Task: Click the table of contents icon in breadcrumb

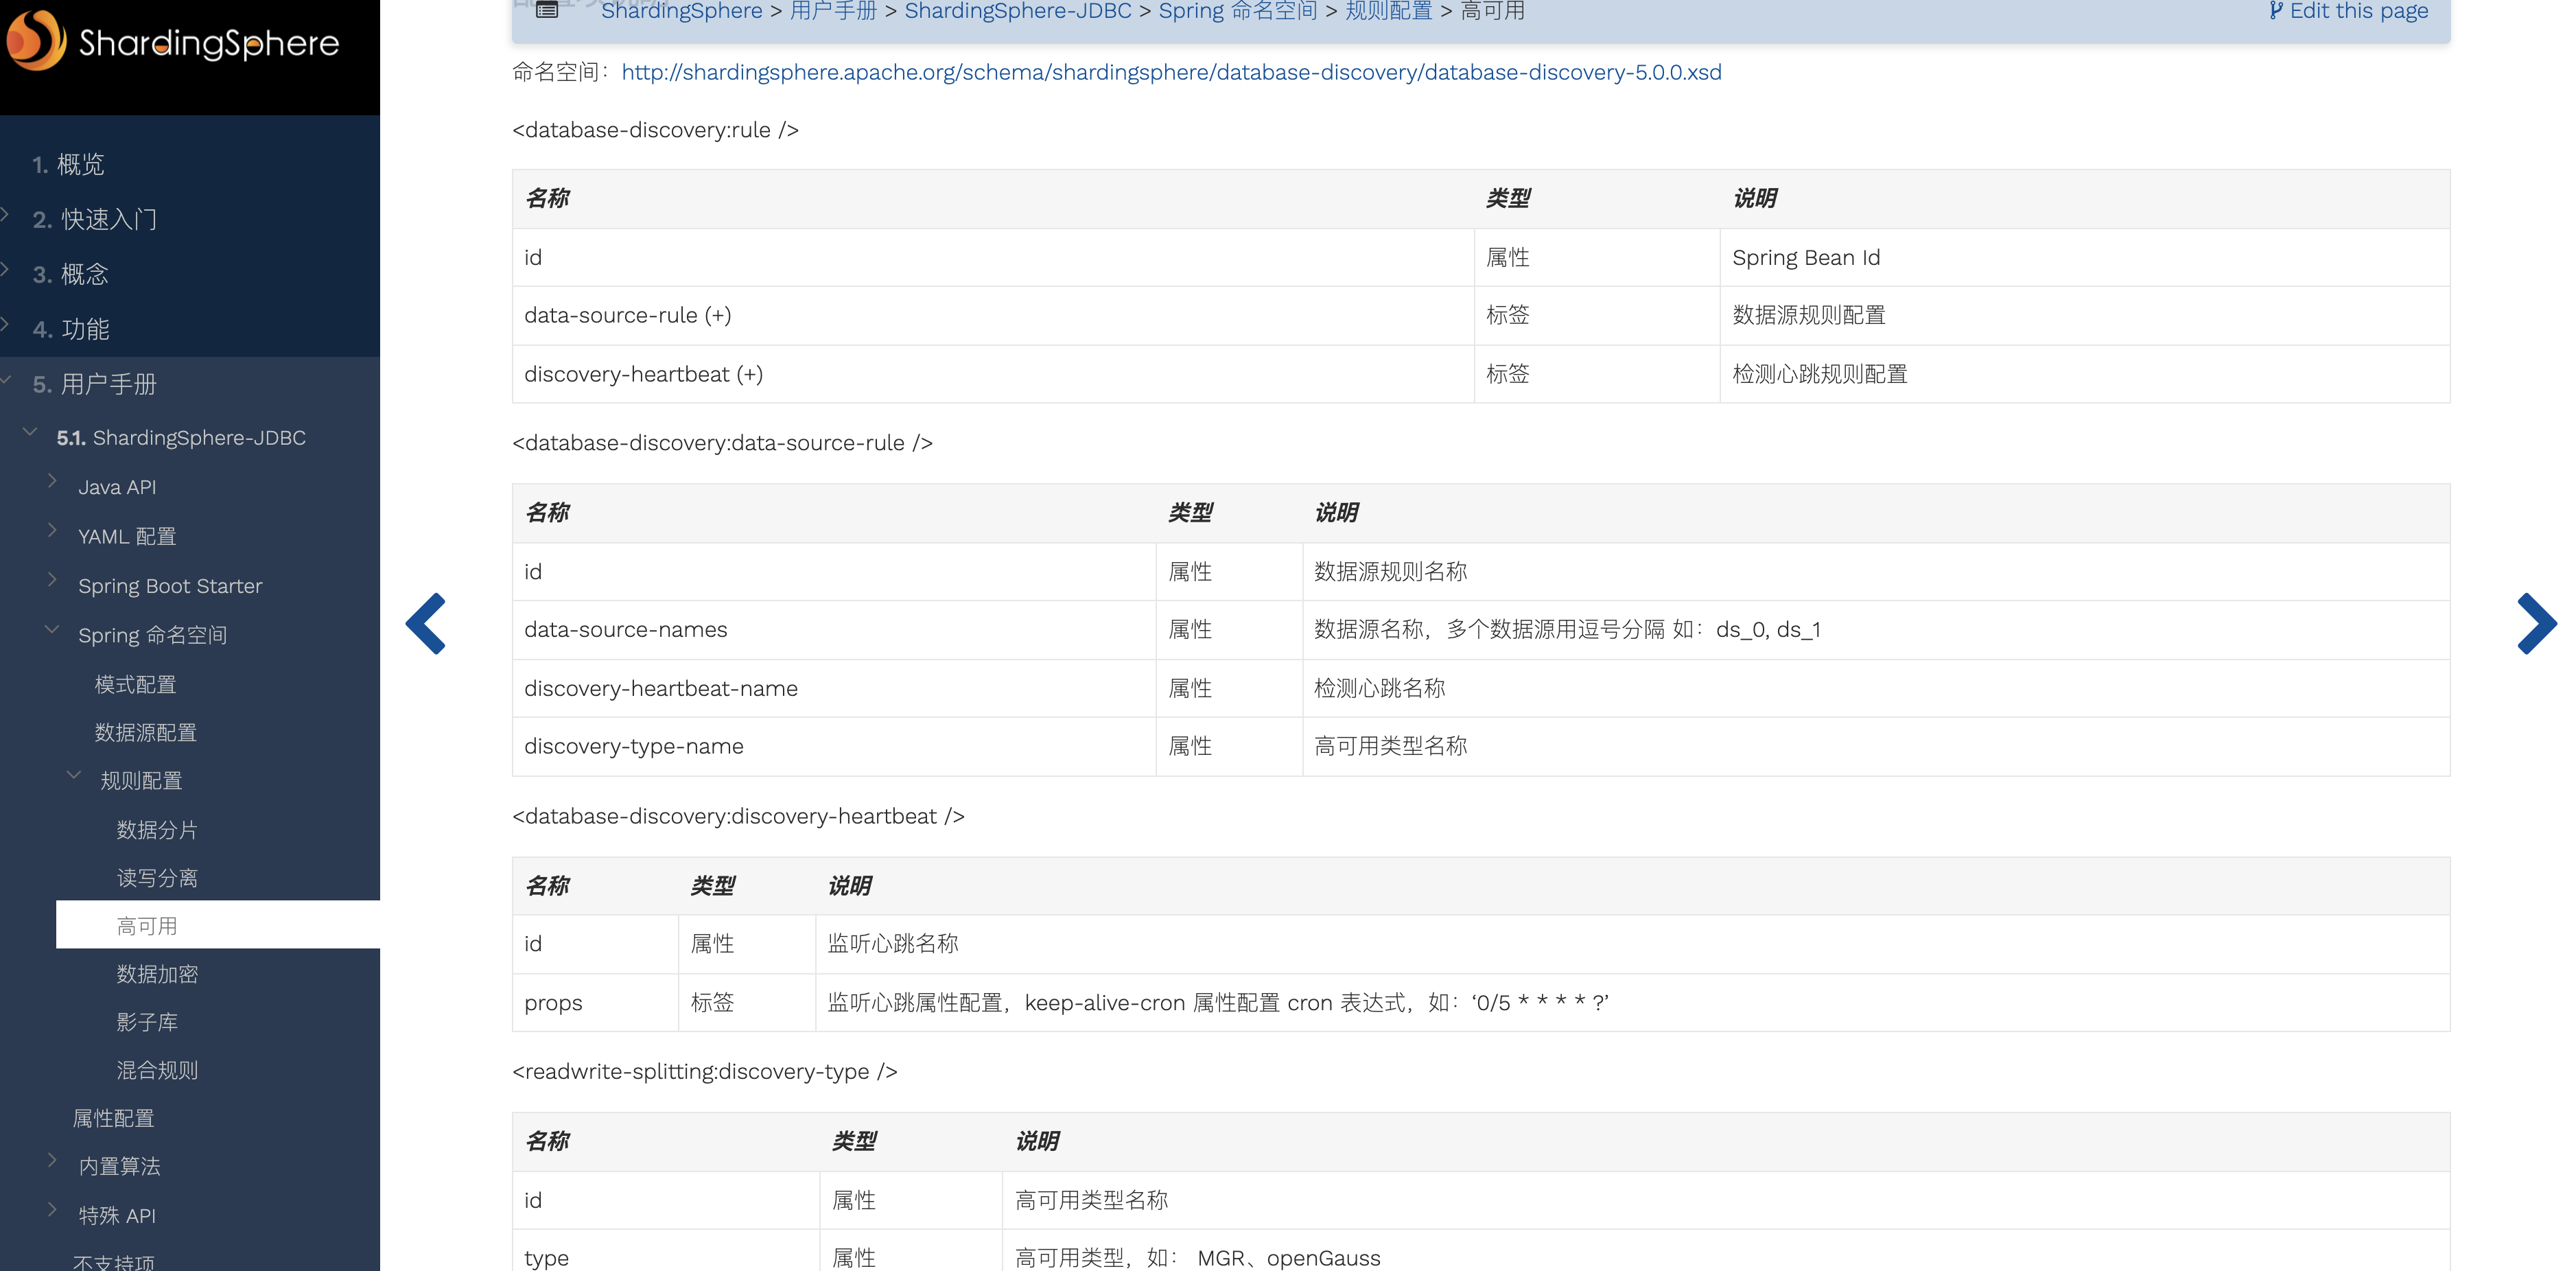Action: tap(547, 10)
